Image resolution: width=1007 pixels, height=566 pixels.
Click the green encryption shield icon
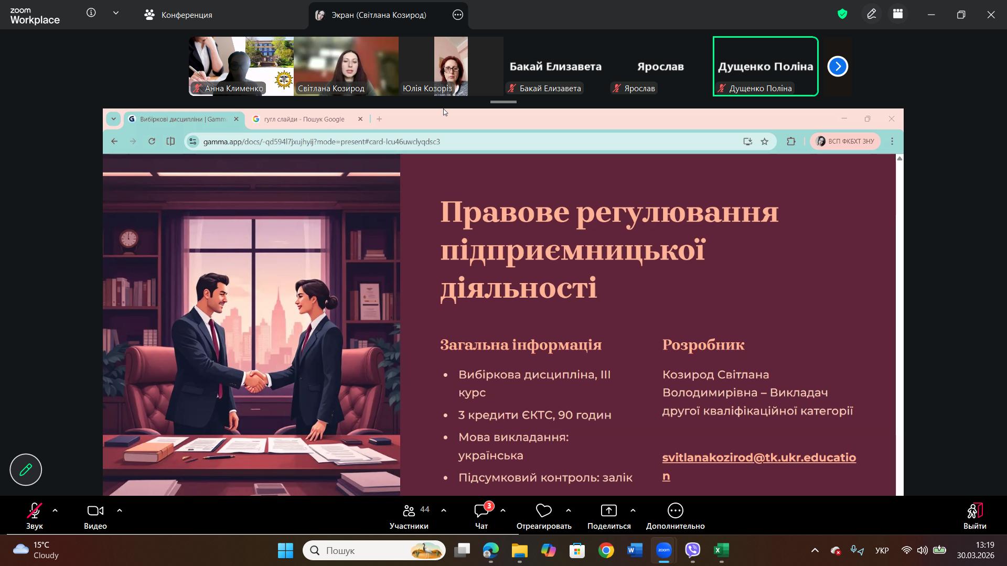(842, 15)
